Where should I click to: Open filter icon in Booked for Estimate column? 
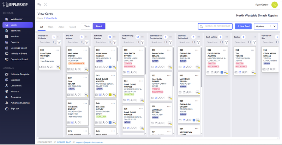pyautogui.click(x=59, y=42)
